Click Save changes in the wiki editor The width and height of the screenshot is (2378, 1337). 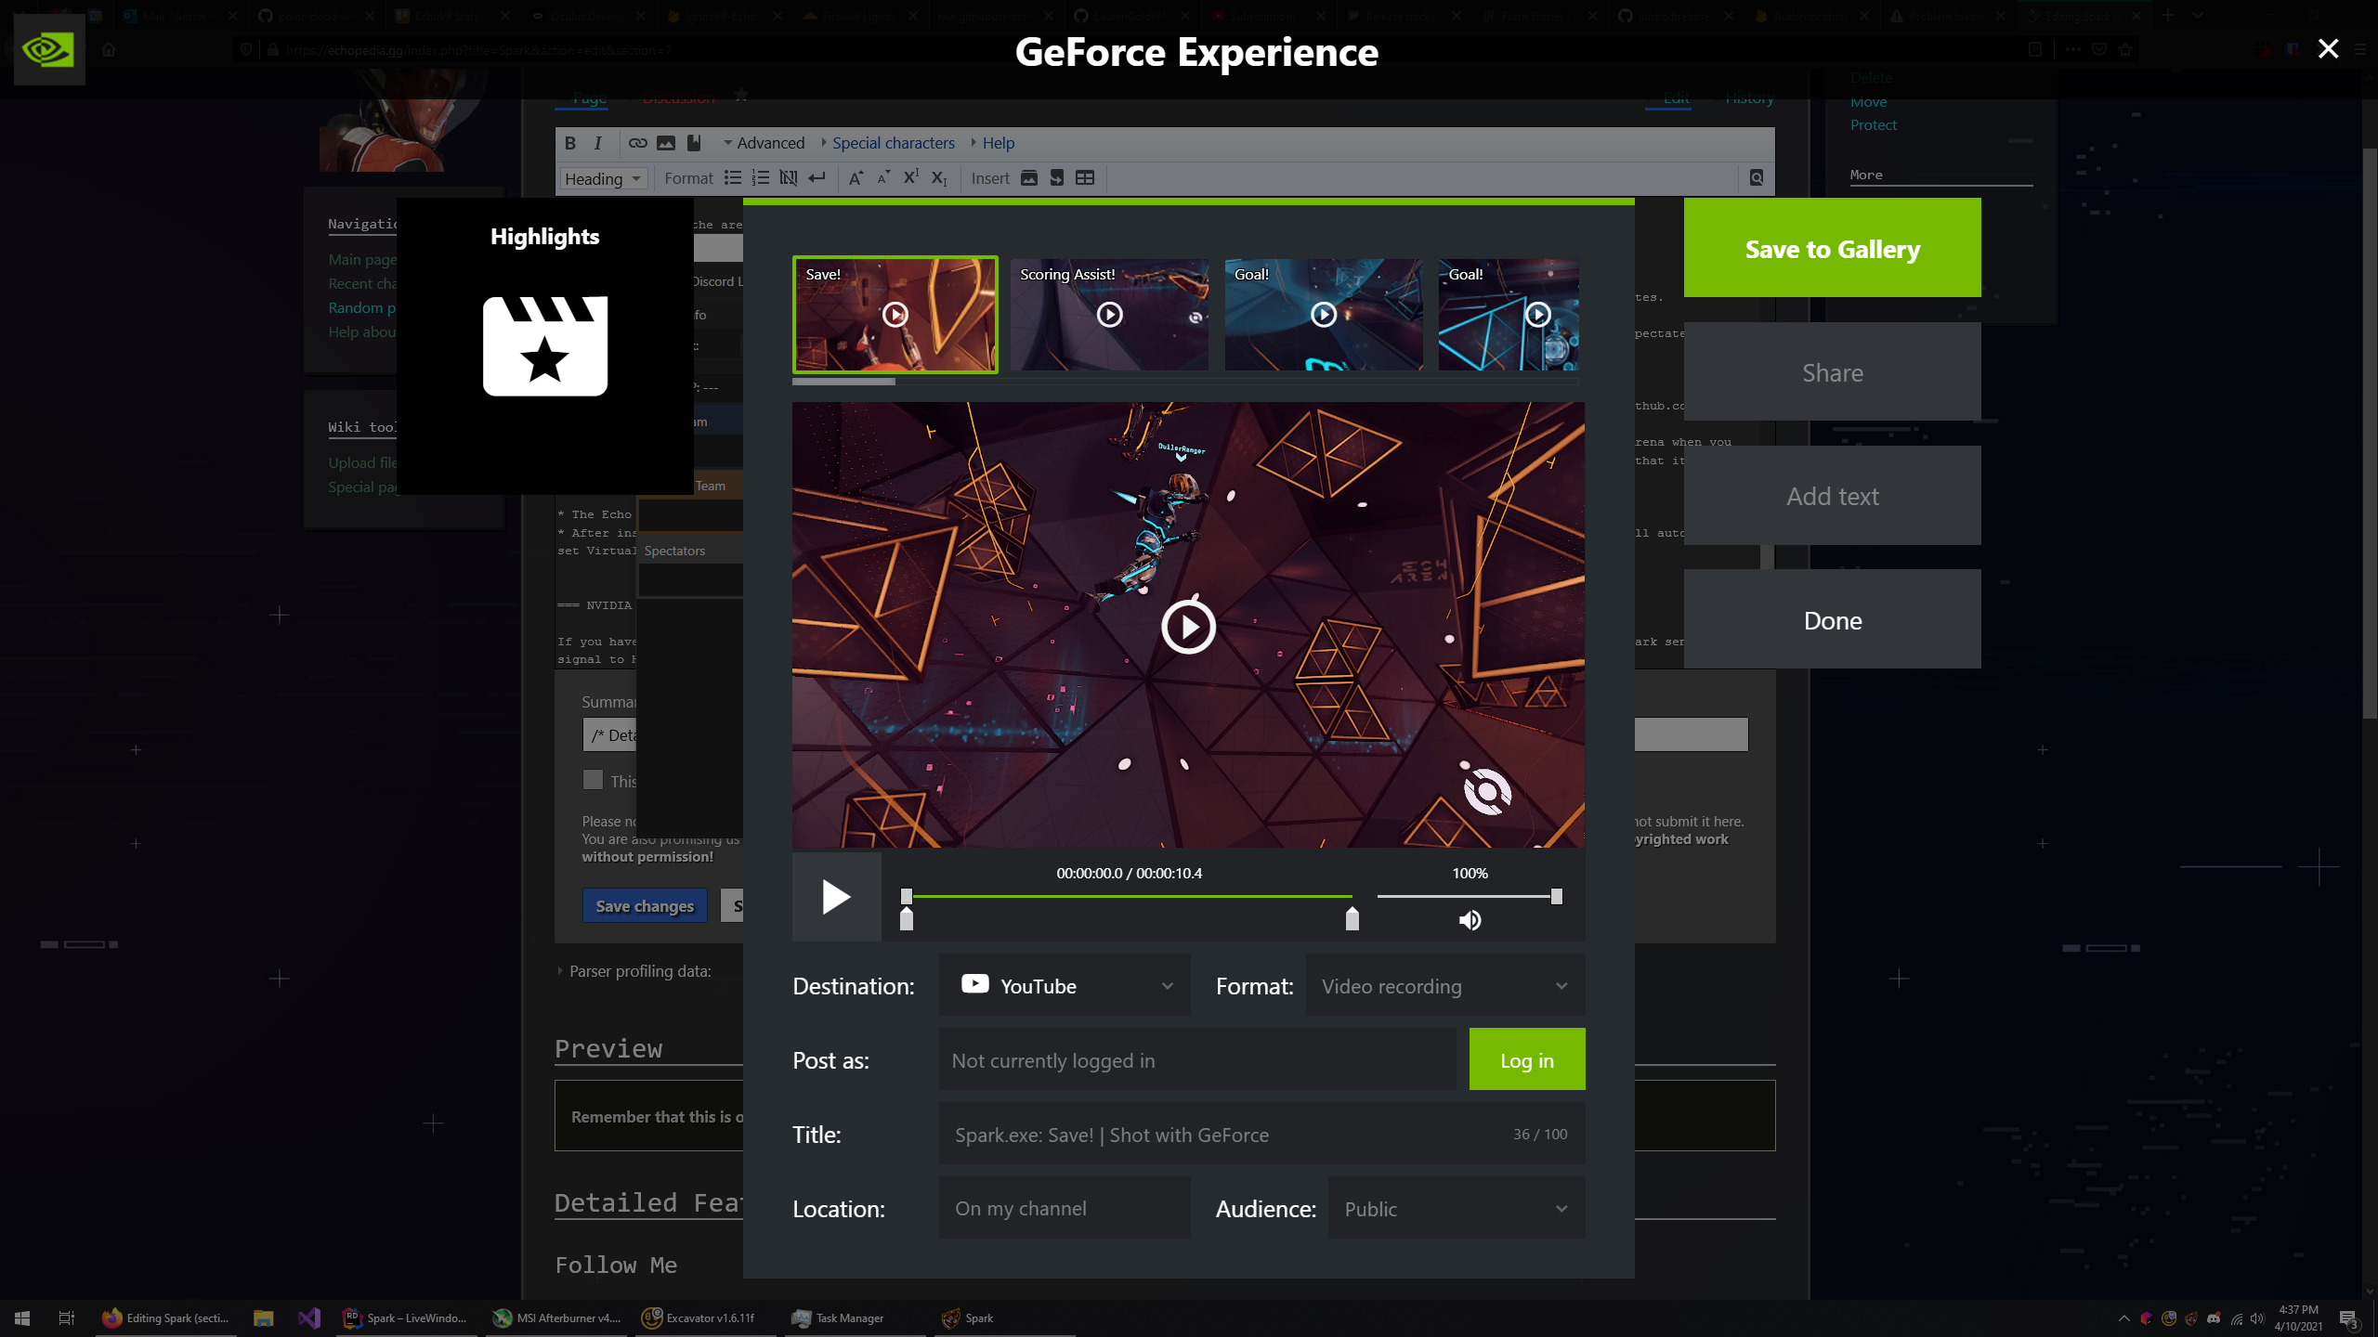[645, 905]
